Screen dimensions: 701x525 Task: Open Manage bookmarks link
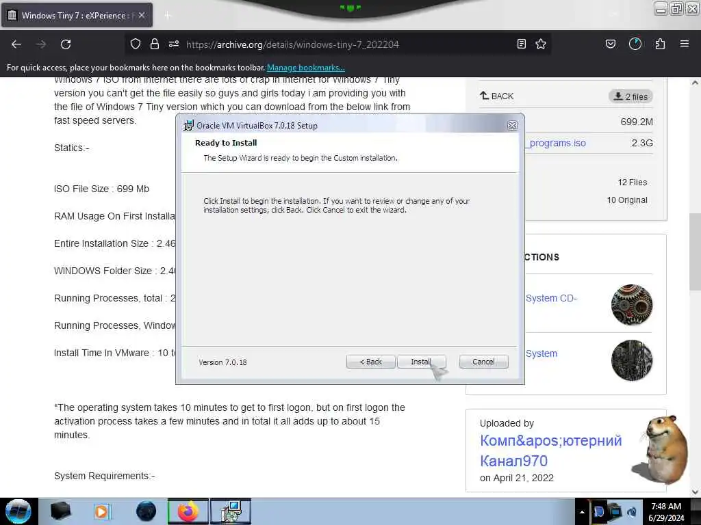tap(306, 68)
